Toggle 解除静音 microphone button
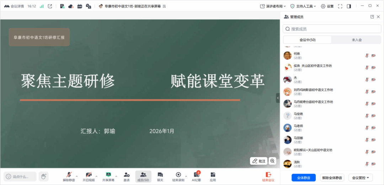Viewport: 384px width, 185px height. pyautogui.click(x=69, y=176)
